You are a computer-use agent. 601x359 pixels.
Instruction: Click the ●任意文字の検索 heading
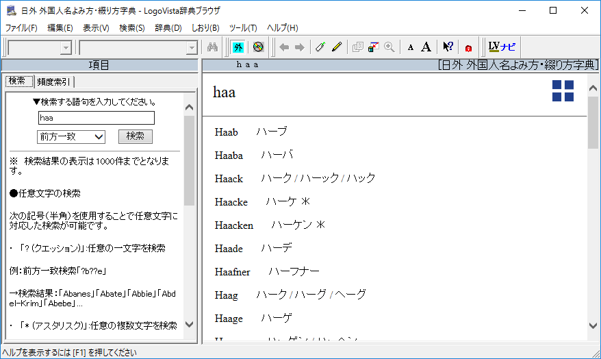coord(45,193)
